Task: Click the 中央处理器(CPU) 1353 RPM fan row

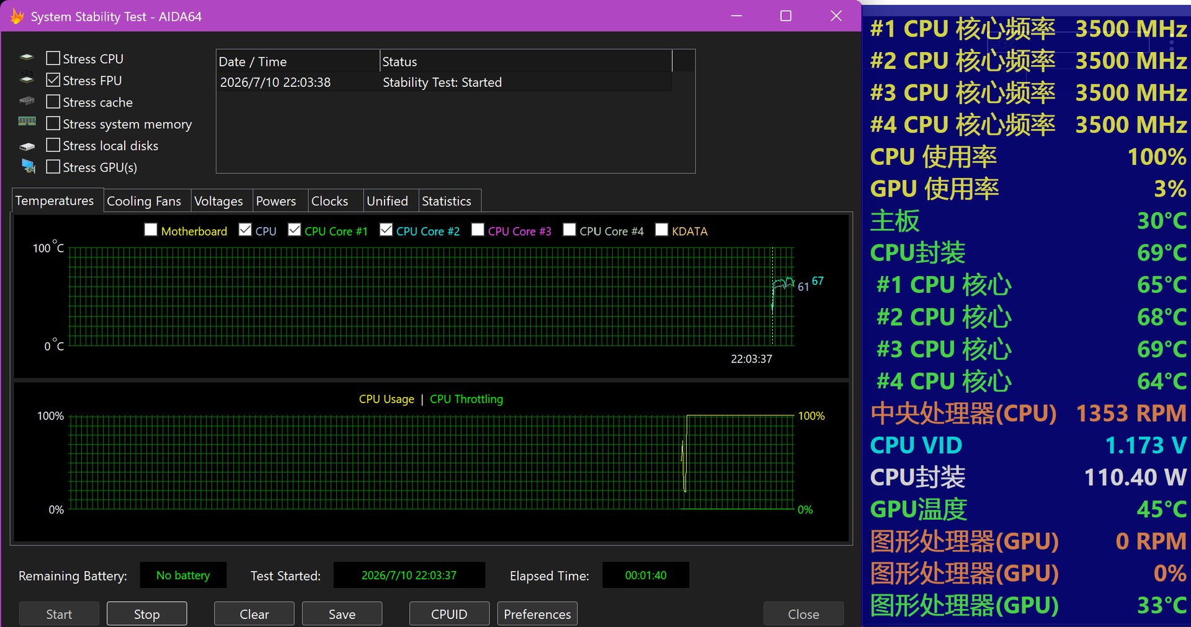Action: tap(1028, 413)
